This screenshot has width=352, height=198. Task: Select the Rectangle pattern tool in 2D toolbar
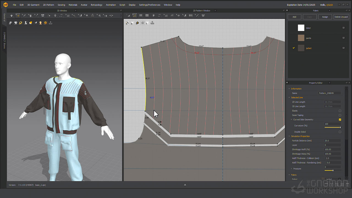tap(141, 16)
